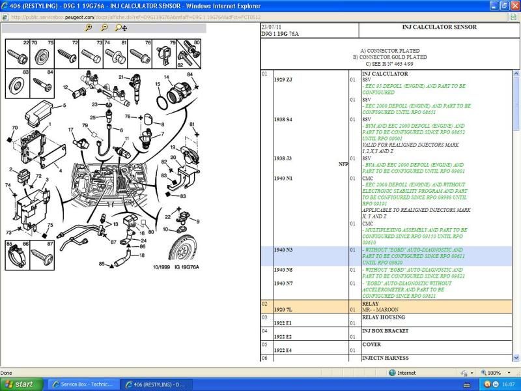This screenshot has height=391, width=521.
Task: Select part 72 screw thumbnail
Action: pos(66,54)
